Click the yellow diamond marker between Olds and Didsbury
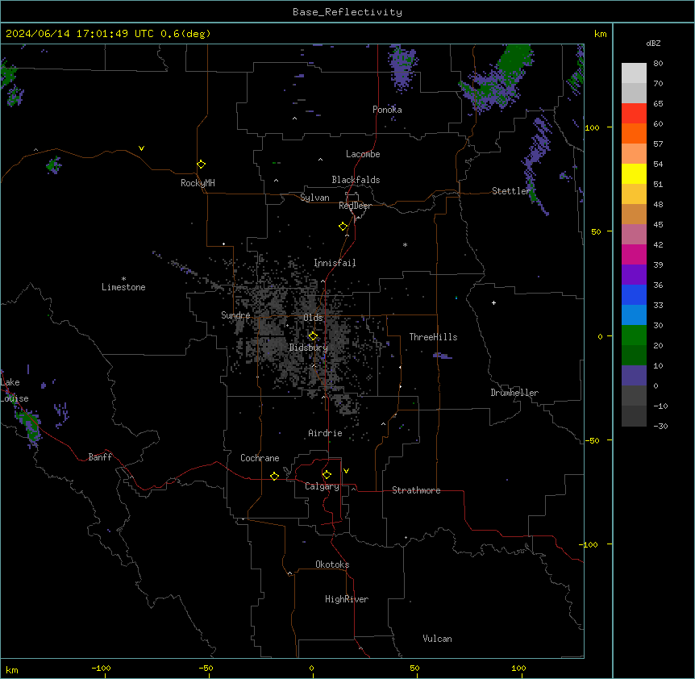The width and height of the screenshot is (695, 679). (x=313, y=335)
